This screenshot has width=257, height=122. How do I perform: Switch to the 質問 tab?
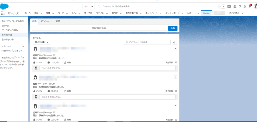coord(57,21)
